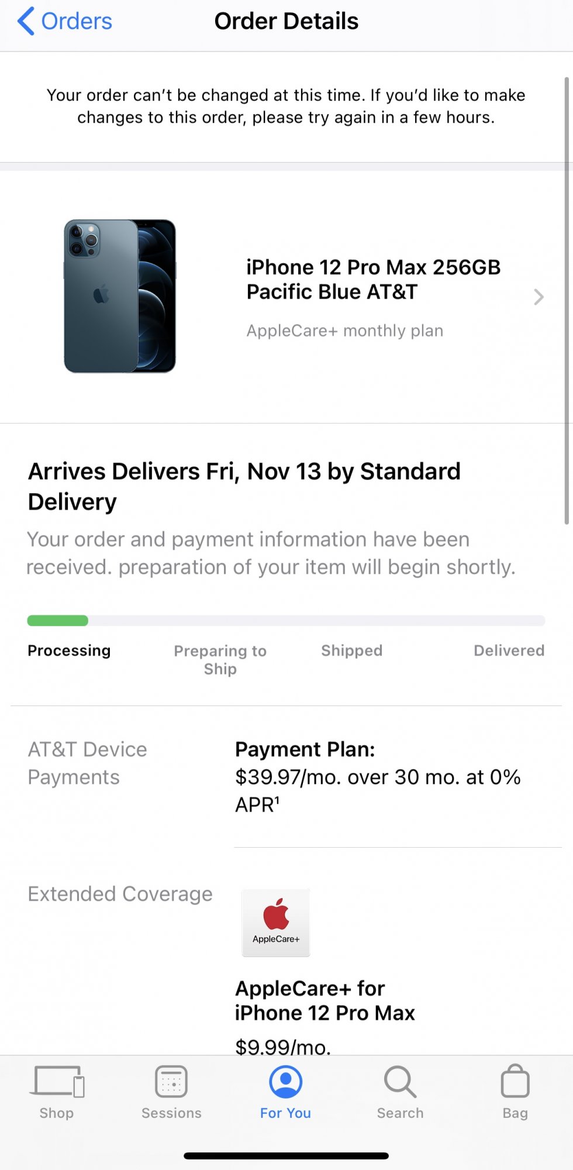Select AppleCare+ for iPhone 12 Pro Max

pyautogui.click(x=325, y=1000)
